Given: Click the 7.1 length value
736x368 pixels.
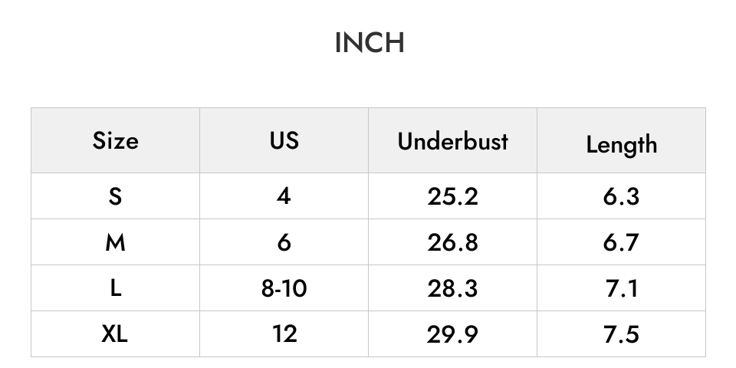Looking at the screenshot, I should [621, 287].
